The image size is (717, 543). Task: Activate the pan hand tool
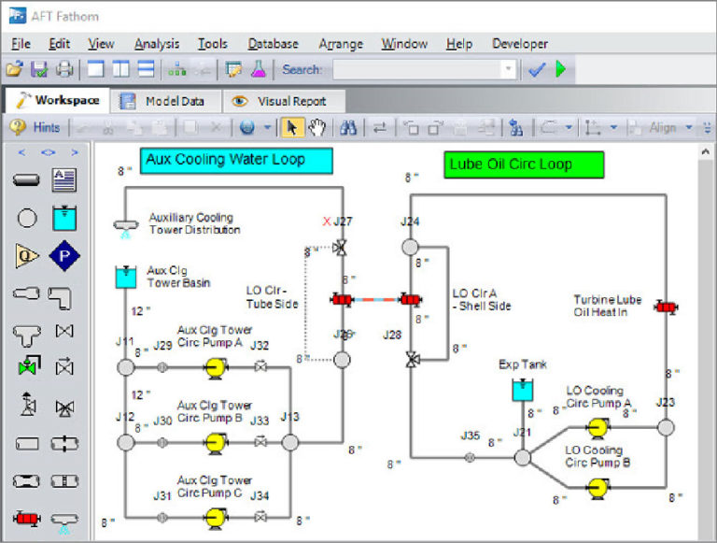(x=316, y=128)
